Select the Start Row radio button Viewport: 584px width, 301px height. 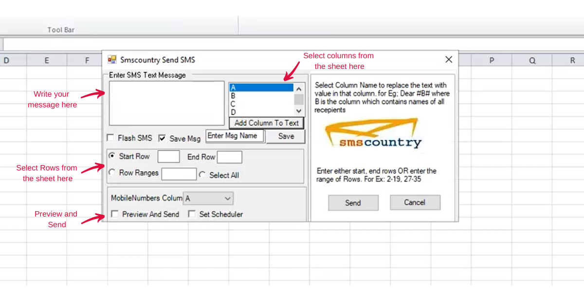click(x=112, y=156)
